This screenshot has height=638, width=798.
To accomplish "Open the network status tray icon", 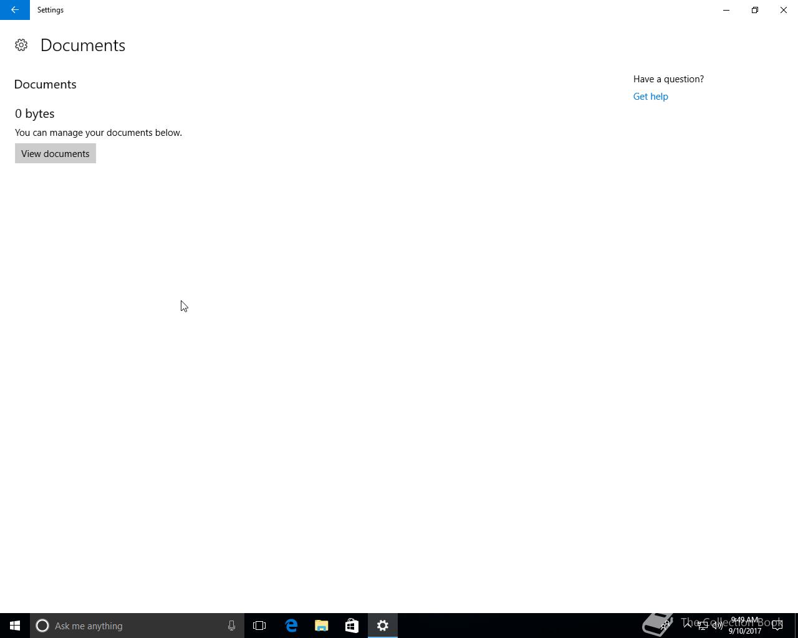I will tap(702, 626).
